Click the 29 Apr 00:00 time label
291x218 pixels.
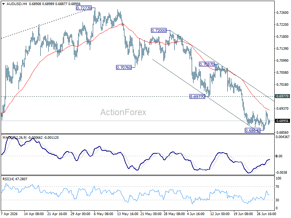[x=80, y=214]
